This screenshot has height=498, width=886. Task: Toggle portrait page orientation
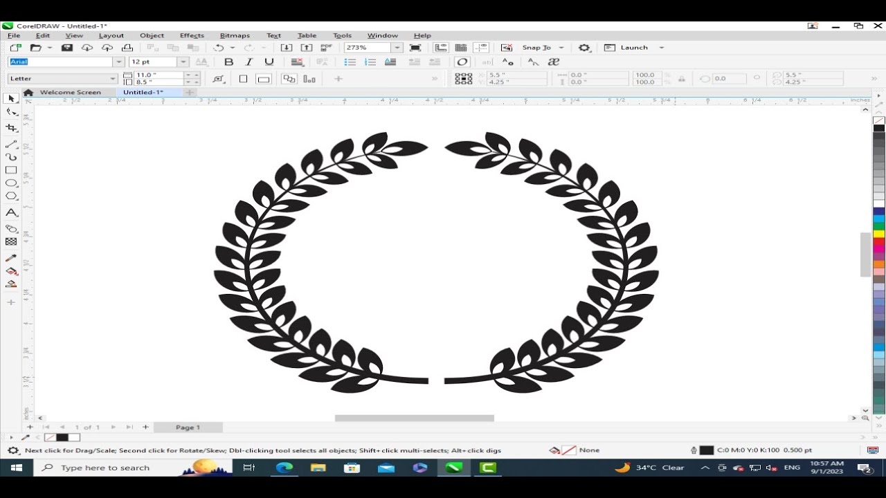[243, 79]
